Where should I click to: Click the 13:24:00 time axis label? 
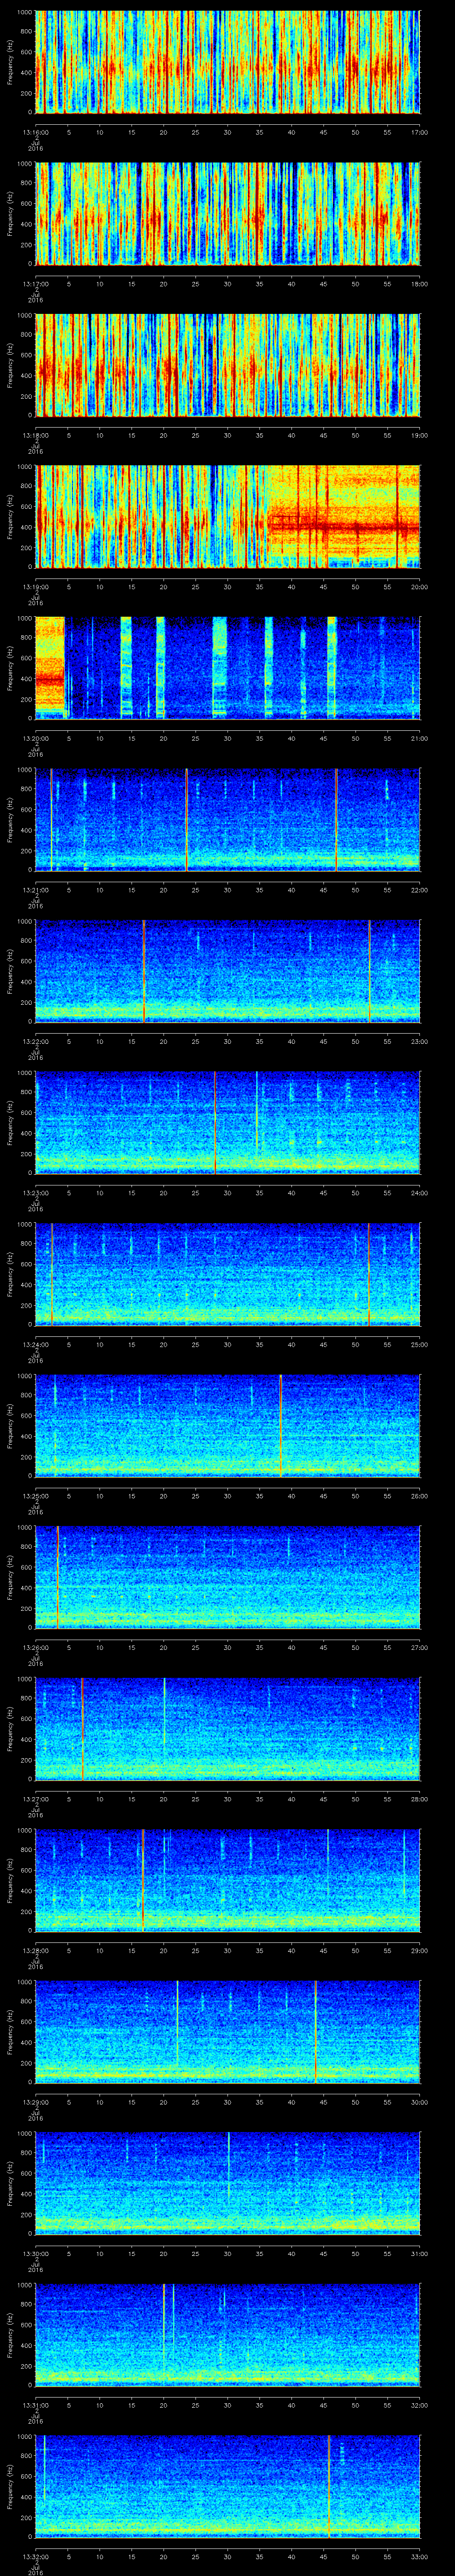pos(35,1344)
